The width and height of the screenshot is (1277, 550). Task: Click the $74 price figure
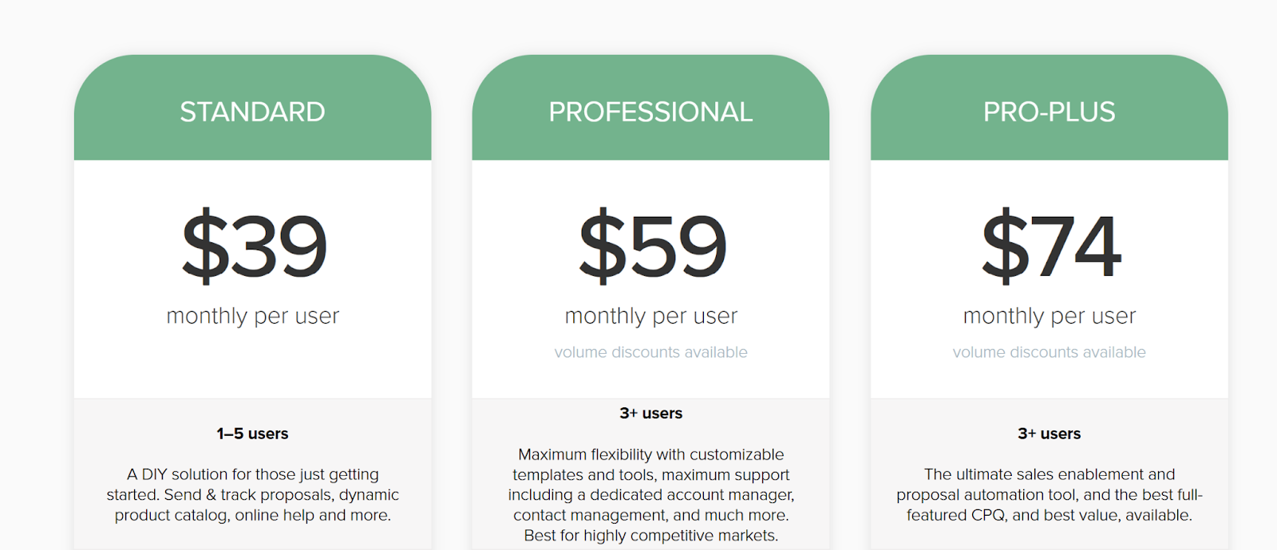(x=1050, y=246)
